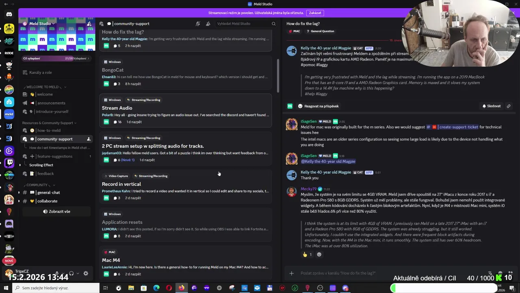This screenshot has width=520, height=293.
Task: Click Video Capture tag on Record in vertical
Action: coord(116,176)
